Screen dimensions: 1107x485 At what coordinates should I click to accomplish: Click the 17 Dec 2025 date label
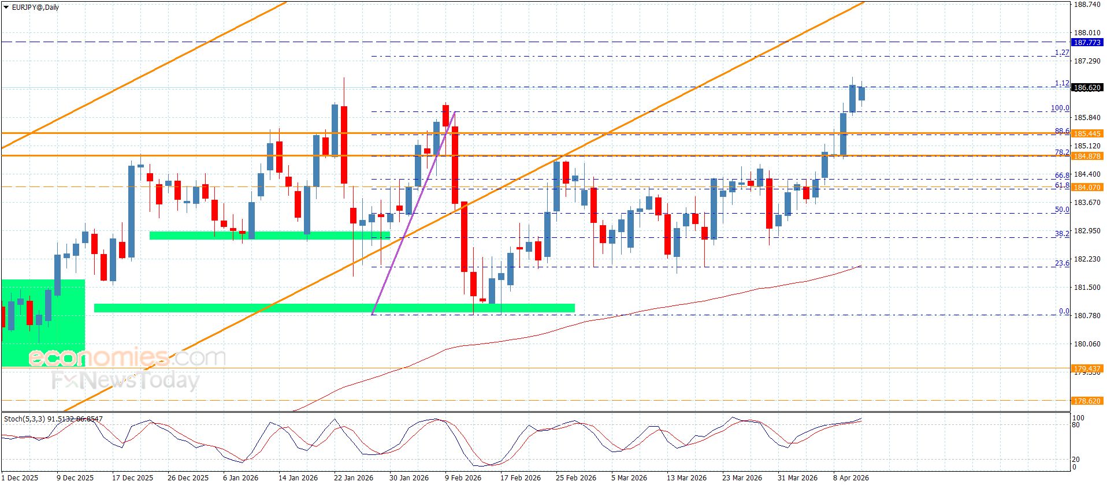(x=133, y=478)
